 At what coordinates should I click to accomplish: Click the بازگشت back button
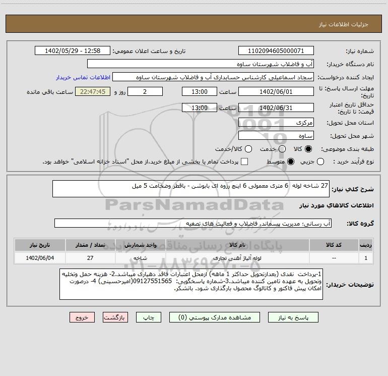click(x=115, y=317)
